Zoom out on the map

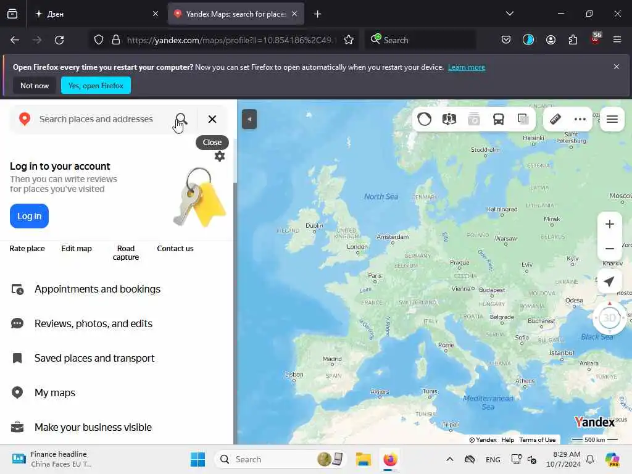(x=609, y=249)
